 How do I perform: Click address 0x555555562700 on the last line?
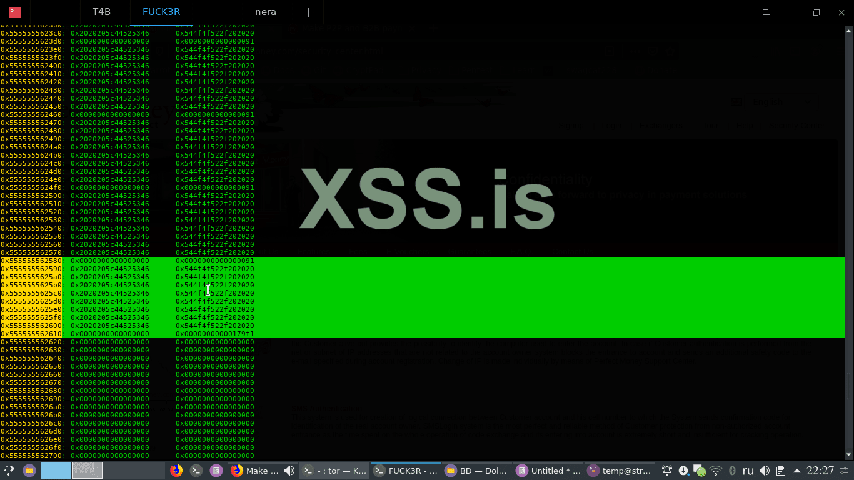(33, 456)
